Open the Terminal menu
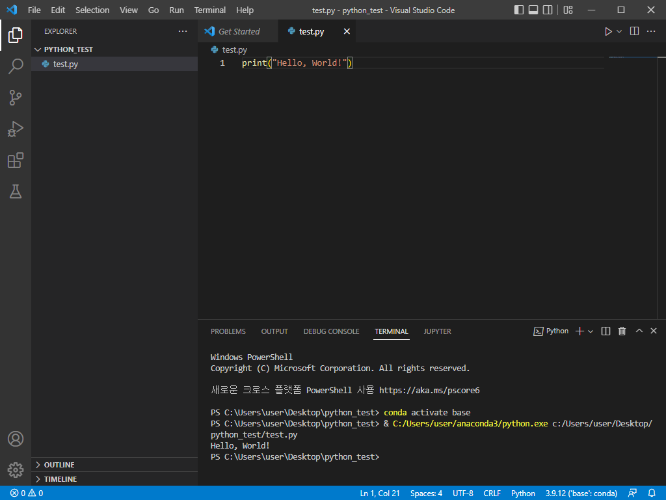Image resolution: width=666 pixels, height=500 pixels. [210, 10]
